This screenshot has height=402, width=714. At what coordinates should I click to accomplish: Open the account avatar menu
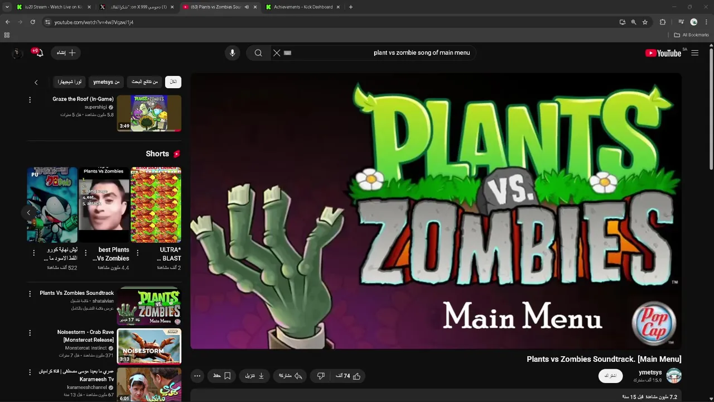17,52
